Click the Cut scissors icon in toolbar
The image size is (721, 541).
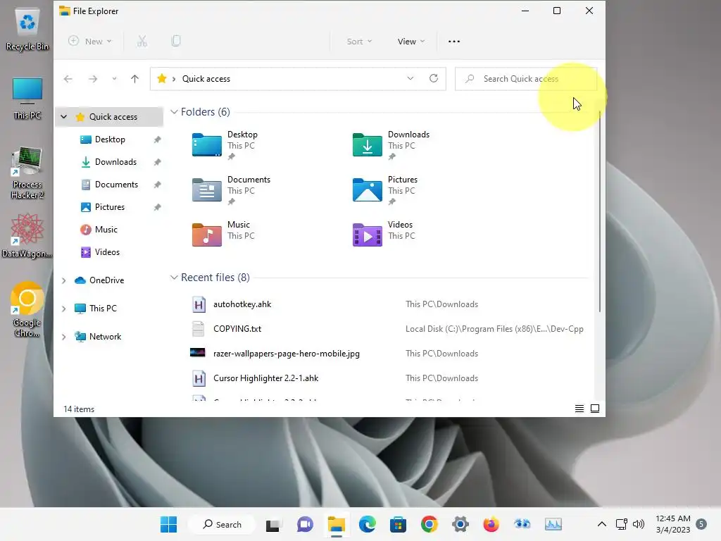click(142, 42)
